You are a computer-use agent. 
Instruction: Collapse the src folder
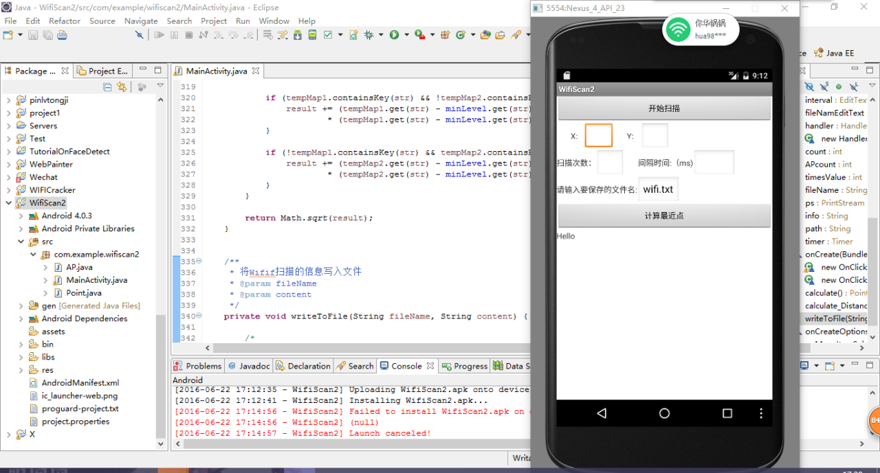point(21,241)
